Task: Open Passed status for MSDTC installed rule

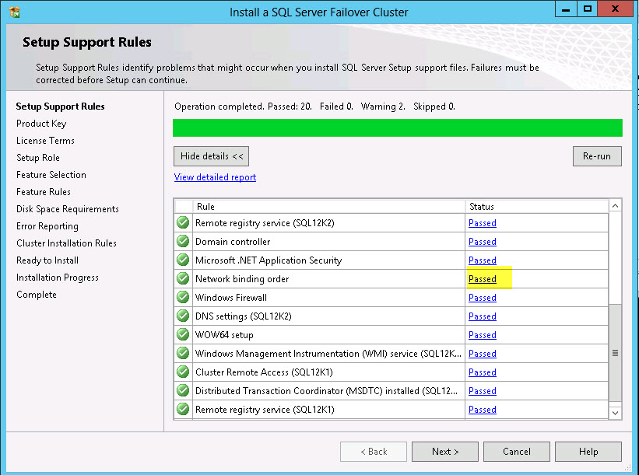Action: (483, 391)
